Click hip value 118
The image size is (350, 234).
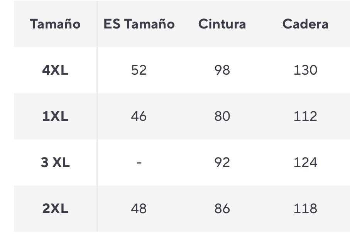coord(305,209)
